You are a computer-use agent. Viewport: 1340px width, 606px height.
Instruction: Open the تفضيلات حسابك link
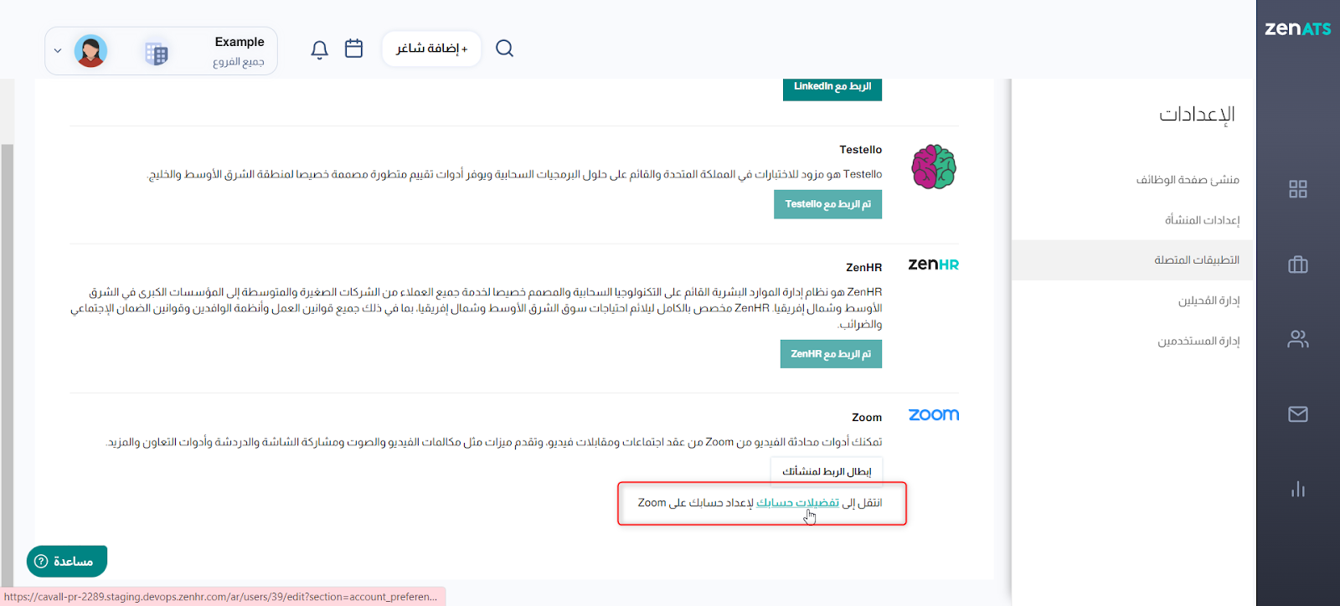[797, 502]
